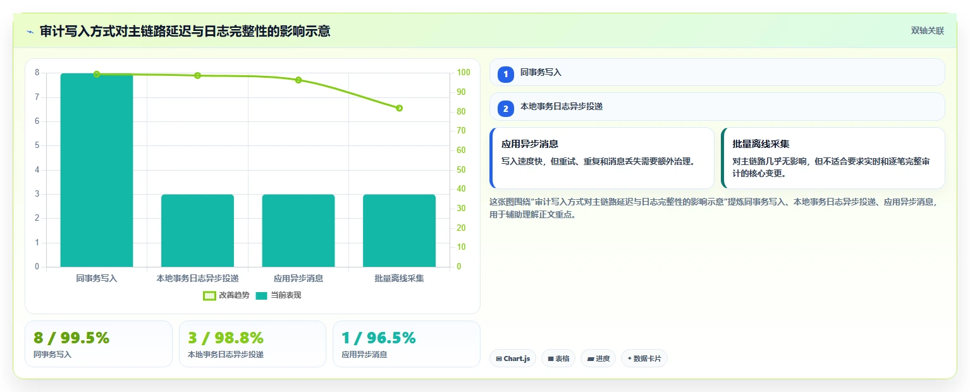Click the x-axis label 批量离线采集
This screenshot has width=970, height=392.
pyautogui.click(x=399, y=278)
